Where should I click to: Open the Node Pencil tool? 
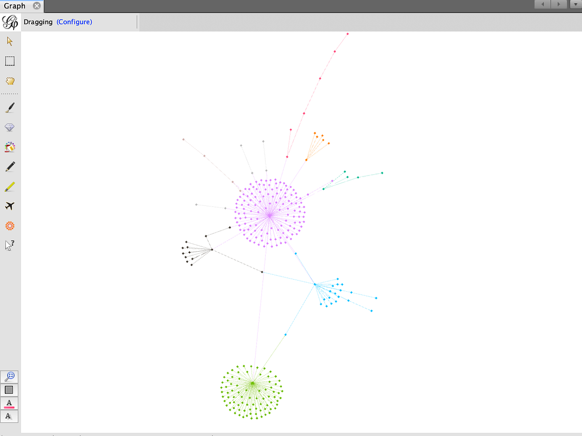pos(9,166)
